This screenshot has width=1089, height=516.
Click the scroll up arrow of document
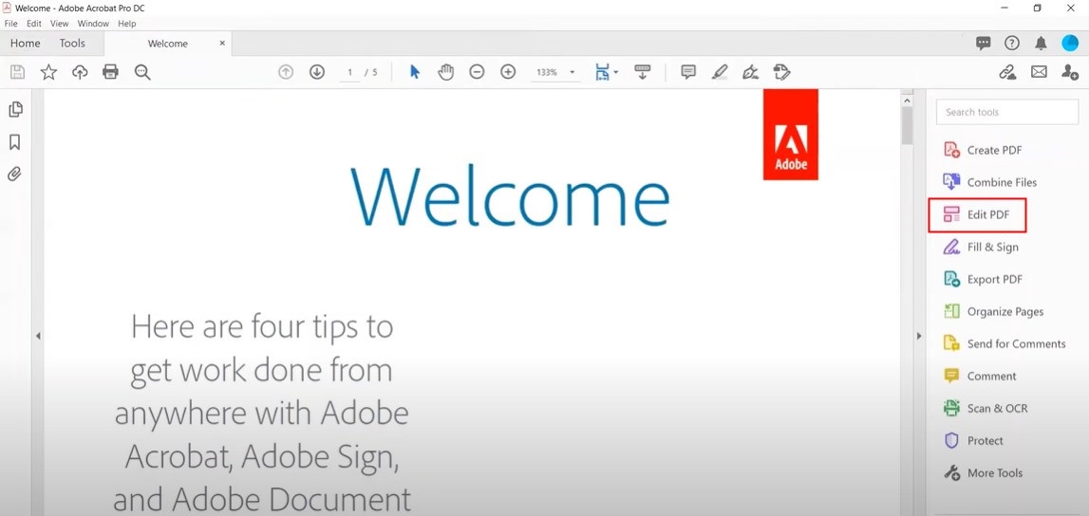[x=907, y=101]
